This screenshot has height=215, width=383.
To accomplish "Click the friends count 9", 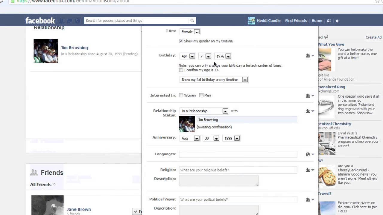I will coord(54,185).
